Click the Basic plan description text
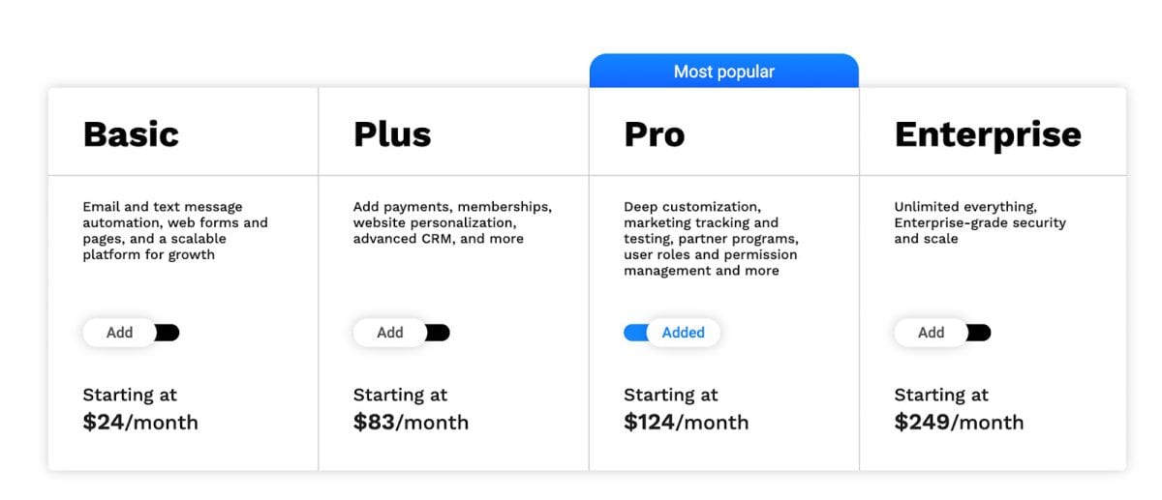Image resolution: width=1162 pixels, height=500 pixels. [175, 230]
